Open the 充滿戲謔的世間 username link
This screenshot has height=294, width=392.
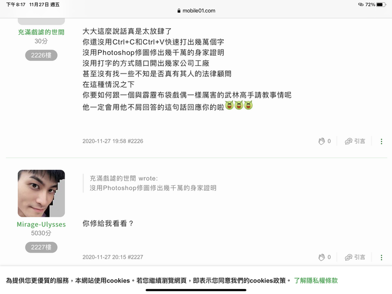tap(41, 32)
